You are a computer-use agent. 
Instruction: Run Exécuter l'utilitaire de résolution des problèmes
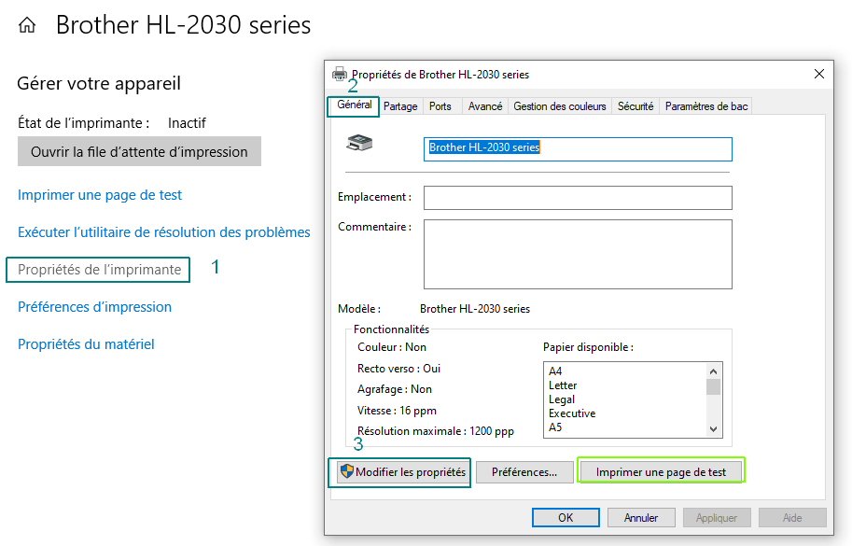coord(164,232)
